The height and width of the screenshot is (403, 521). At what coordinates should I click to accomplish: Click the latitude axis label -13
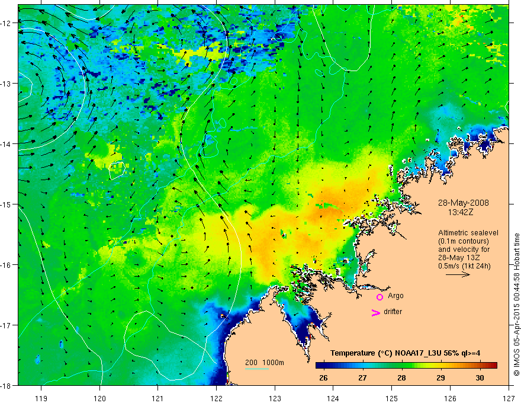point(6,84)
